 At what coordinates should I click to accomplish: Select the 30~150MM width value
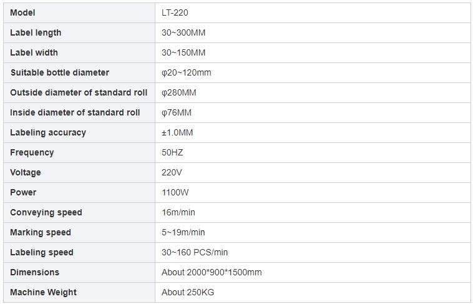click(x=183, y=52)
